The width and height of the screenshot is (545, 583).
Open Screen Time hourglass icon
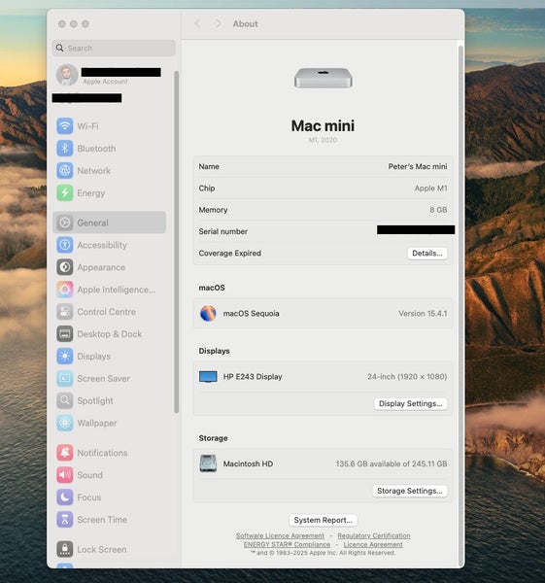(x=65, y=520)
